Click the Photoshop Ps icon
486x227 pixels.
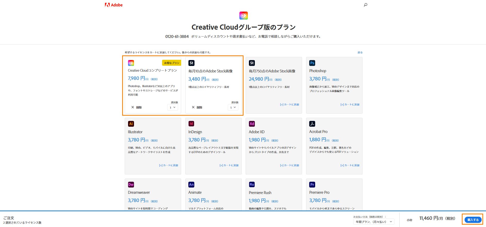click(312, 63)
